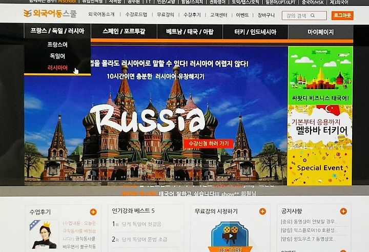Open the yellow Special Event banner
Viewport: 369px width, 252px height.
[320, 167]
